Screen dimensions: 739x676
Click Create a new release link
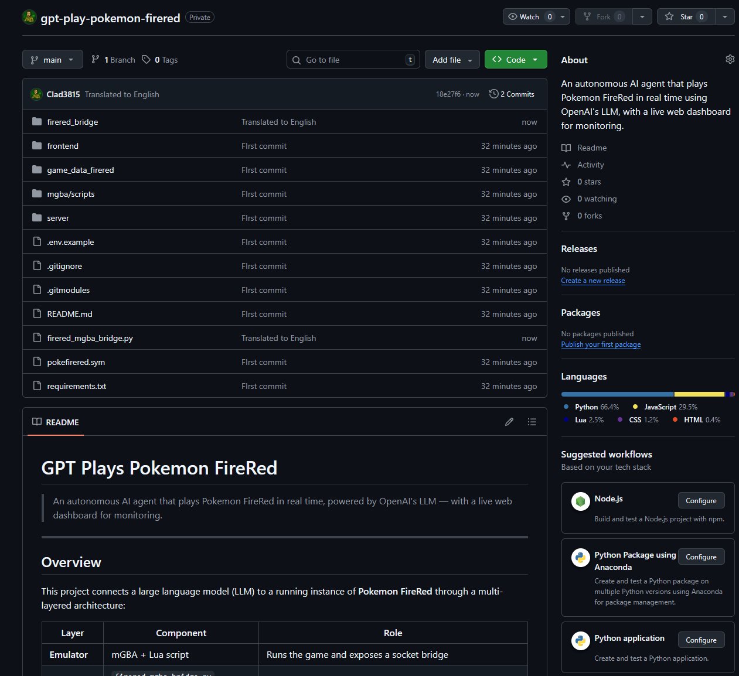coord(592,281)
